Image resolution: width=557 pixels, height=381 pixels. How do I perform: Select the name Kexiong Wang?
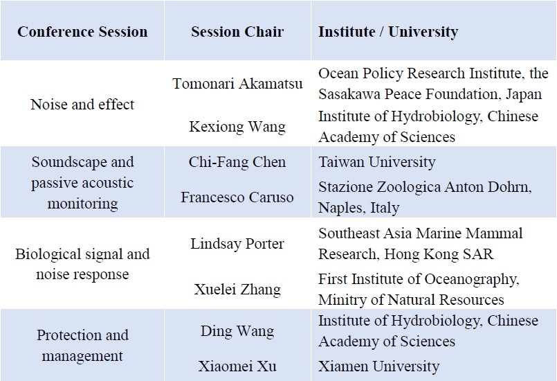237,127
